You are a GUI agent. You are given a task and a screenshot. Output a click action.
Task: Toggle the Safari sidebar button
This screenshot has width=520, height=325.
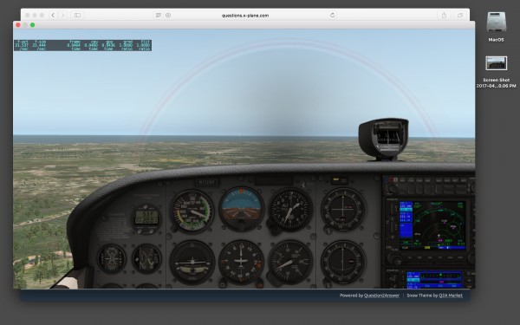[77, 16]
